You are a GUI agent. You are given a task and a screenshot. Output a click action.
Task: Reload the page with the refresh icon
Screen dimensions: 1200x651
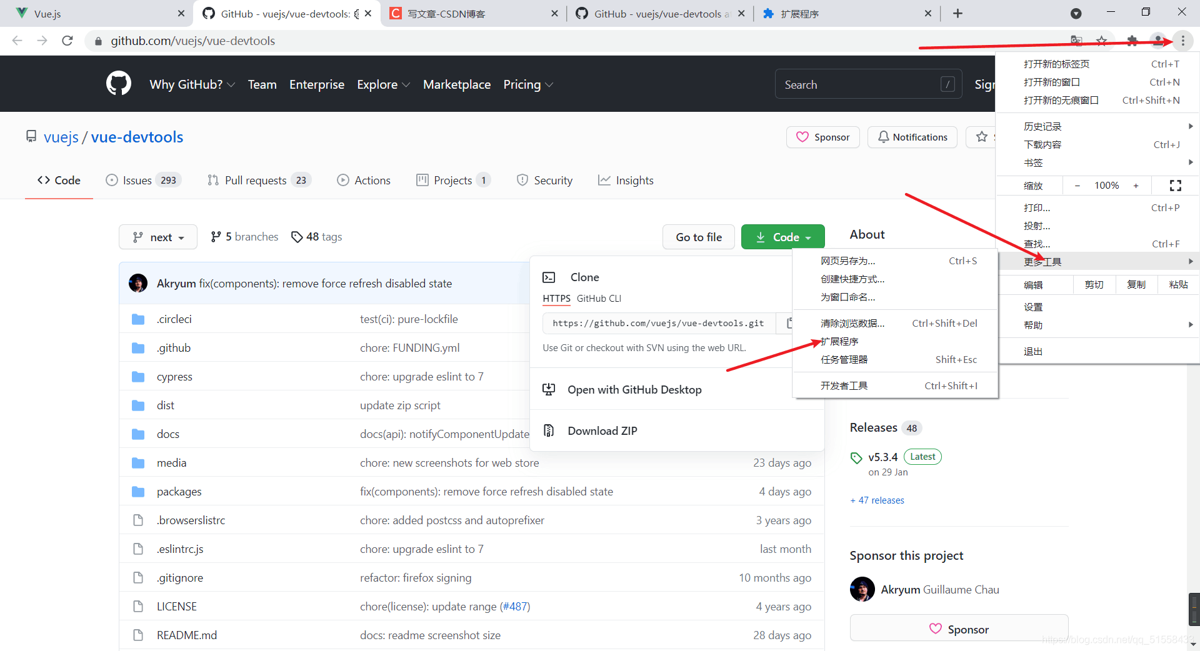67,41
